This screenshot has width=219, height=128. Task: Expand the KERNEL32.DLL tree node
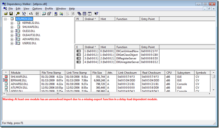click(x=12, y=23)
